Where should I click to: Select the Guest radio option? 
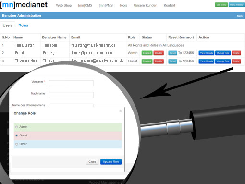click(x=17, y=135)
